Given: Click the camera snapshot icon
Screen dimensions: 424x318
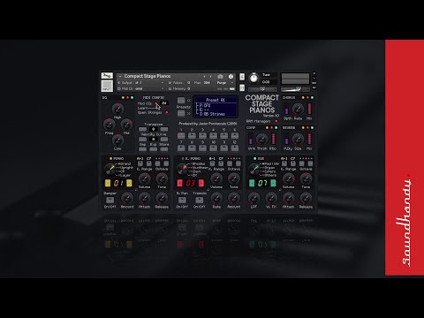Looking at the screenshot, I should [220, 77].
